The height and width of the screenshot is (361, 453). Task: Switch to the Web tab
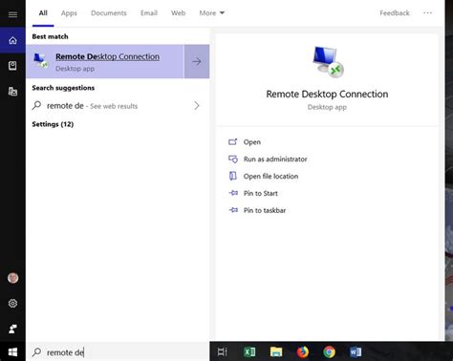(x=178, y=13)
